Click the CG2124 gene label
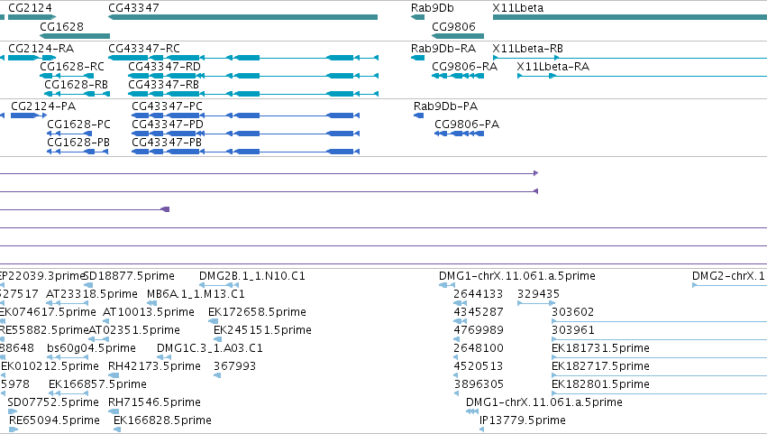767x434 pixels. click(x=30, y=8)
